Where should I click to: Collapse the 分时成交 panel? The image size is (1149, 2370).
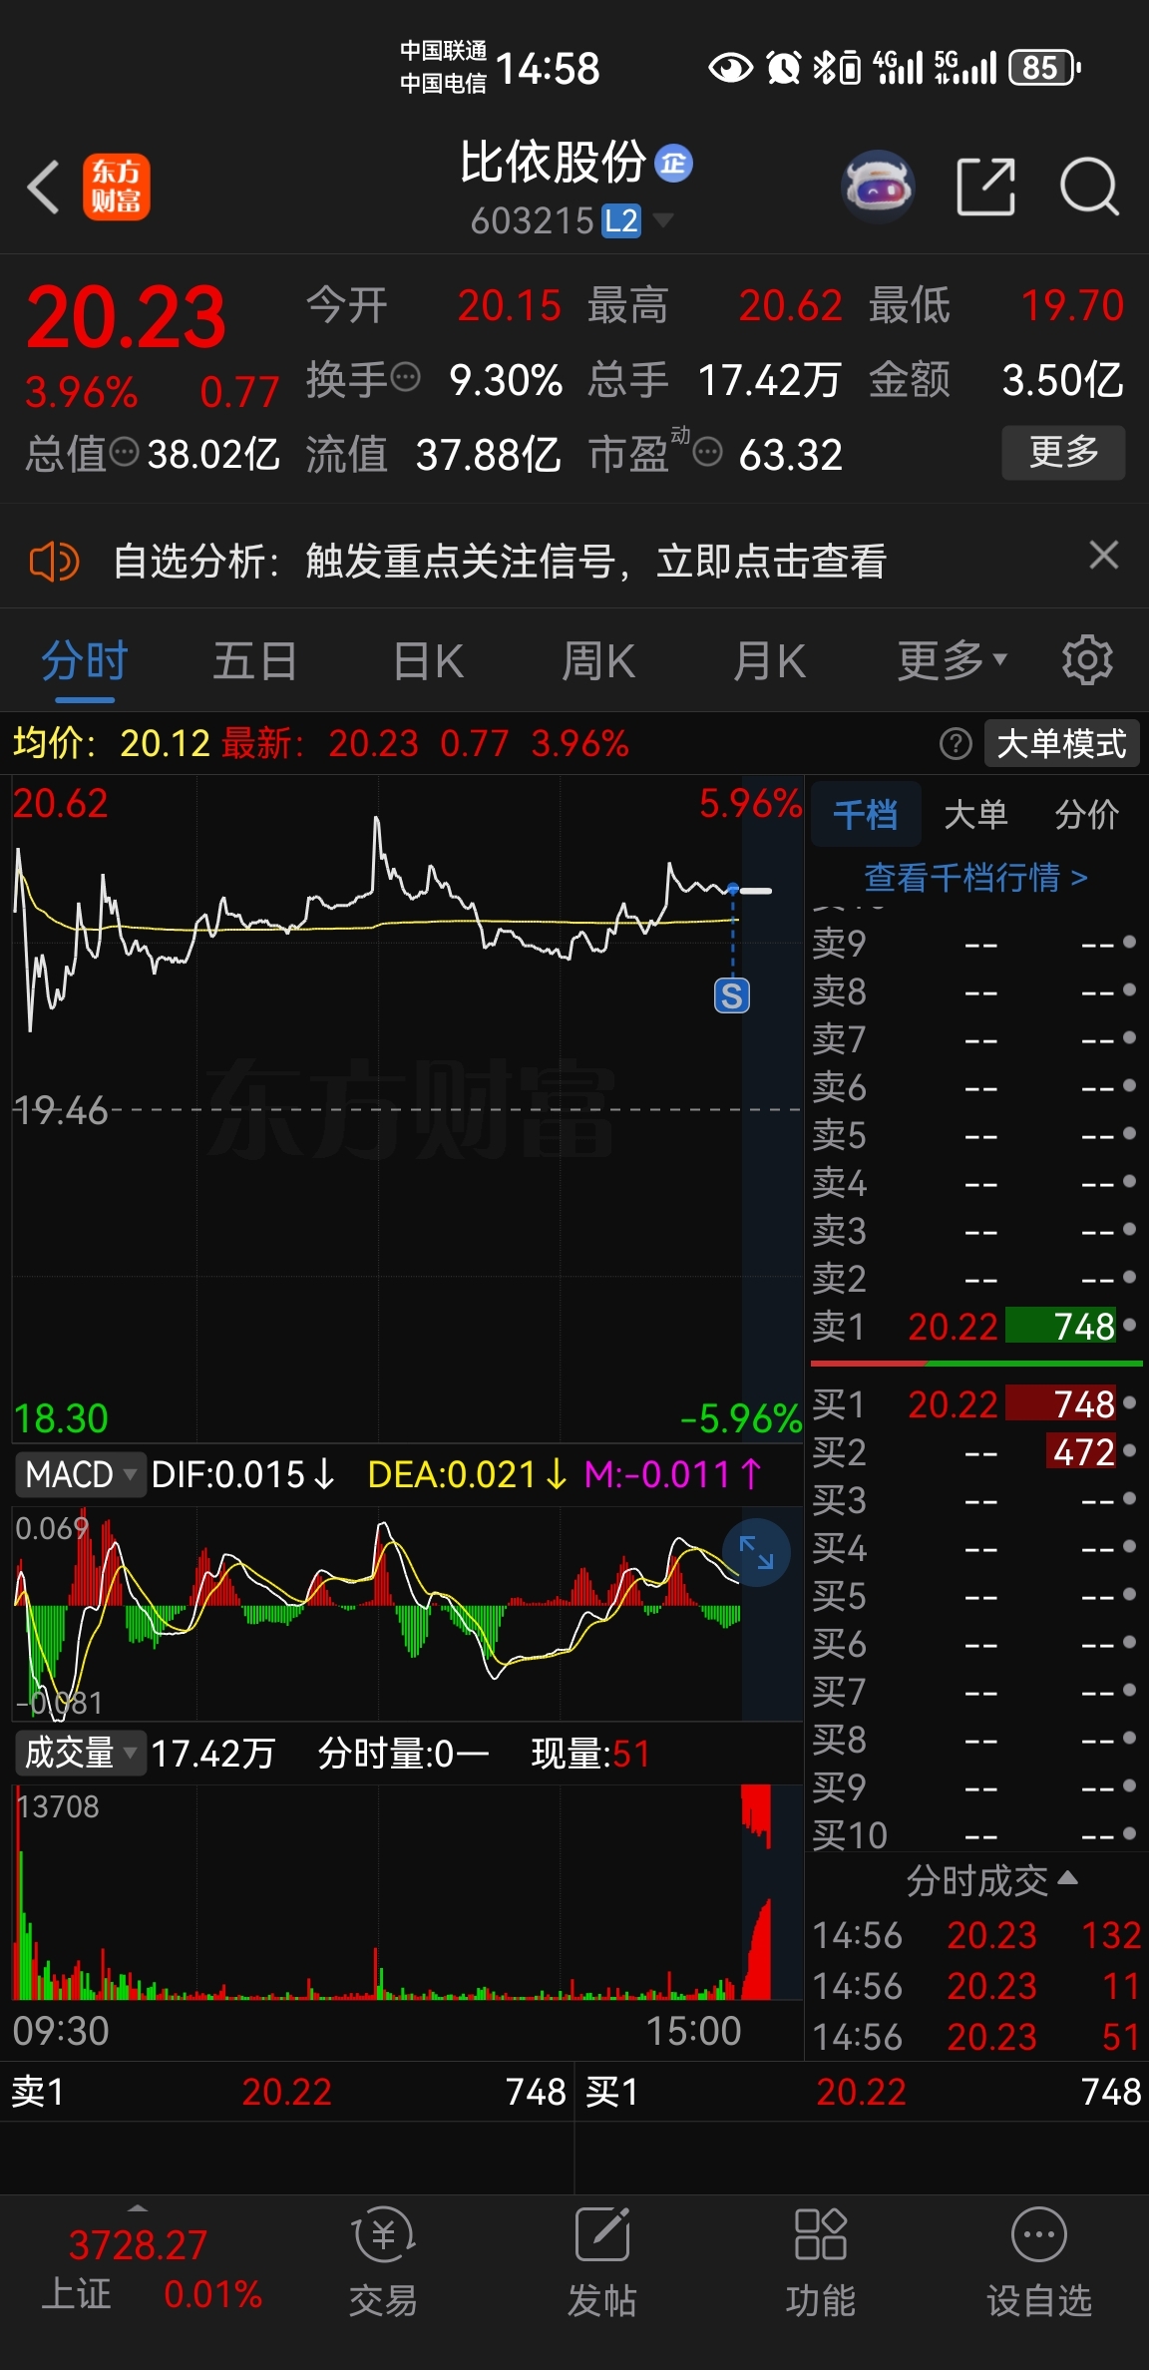[x=992, y=1880]
